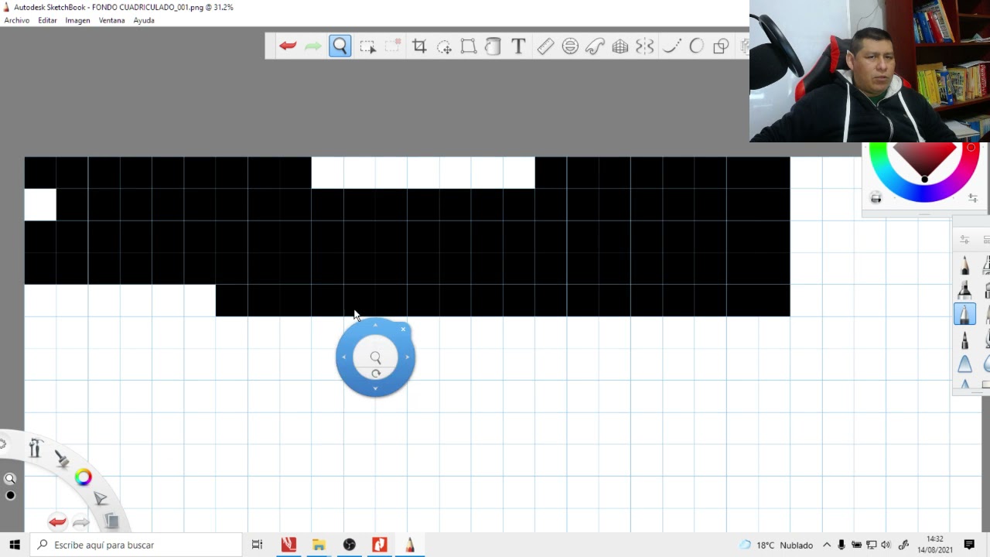The height and width of the screenshot is (557, 990).
Task: Activate the Crop tool
Action: coord(419,46)
